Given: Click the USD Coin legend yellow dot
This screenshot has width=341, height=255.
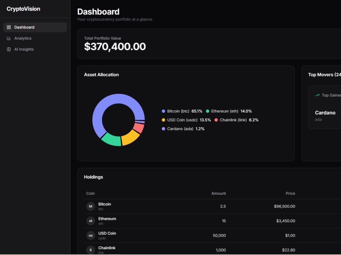Looking at the screenshot, I should (x=163, y=120).
